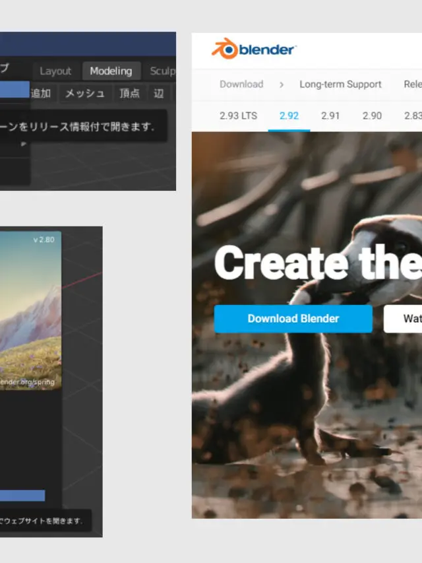Open the 辺 (Edge) menu
422x563 pixels.
[159, 93]
